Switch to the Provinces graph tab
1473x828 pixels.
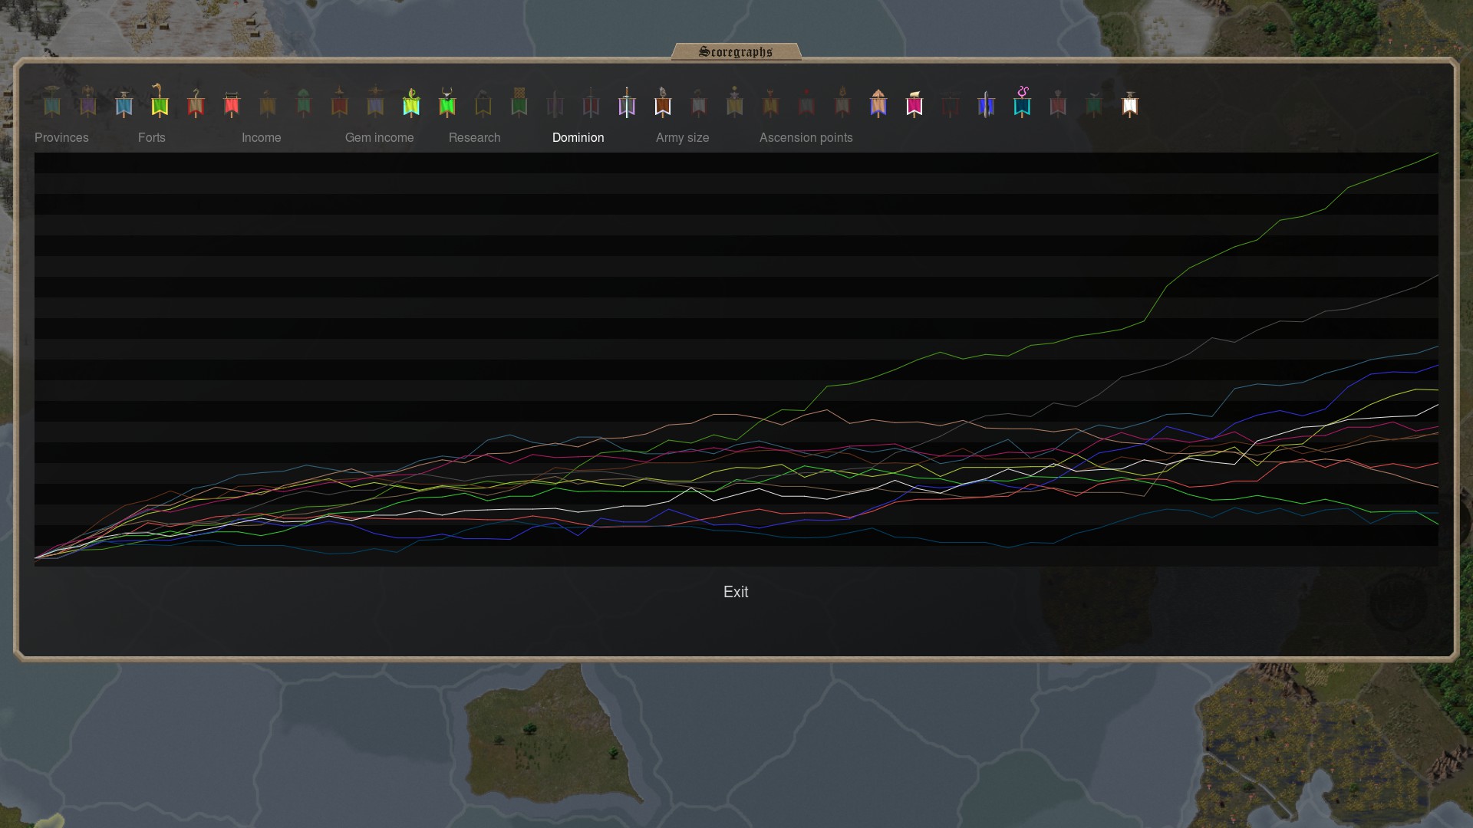[x=61, y=138]
